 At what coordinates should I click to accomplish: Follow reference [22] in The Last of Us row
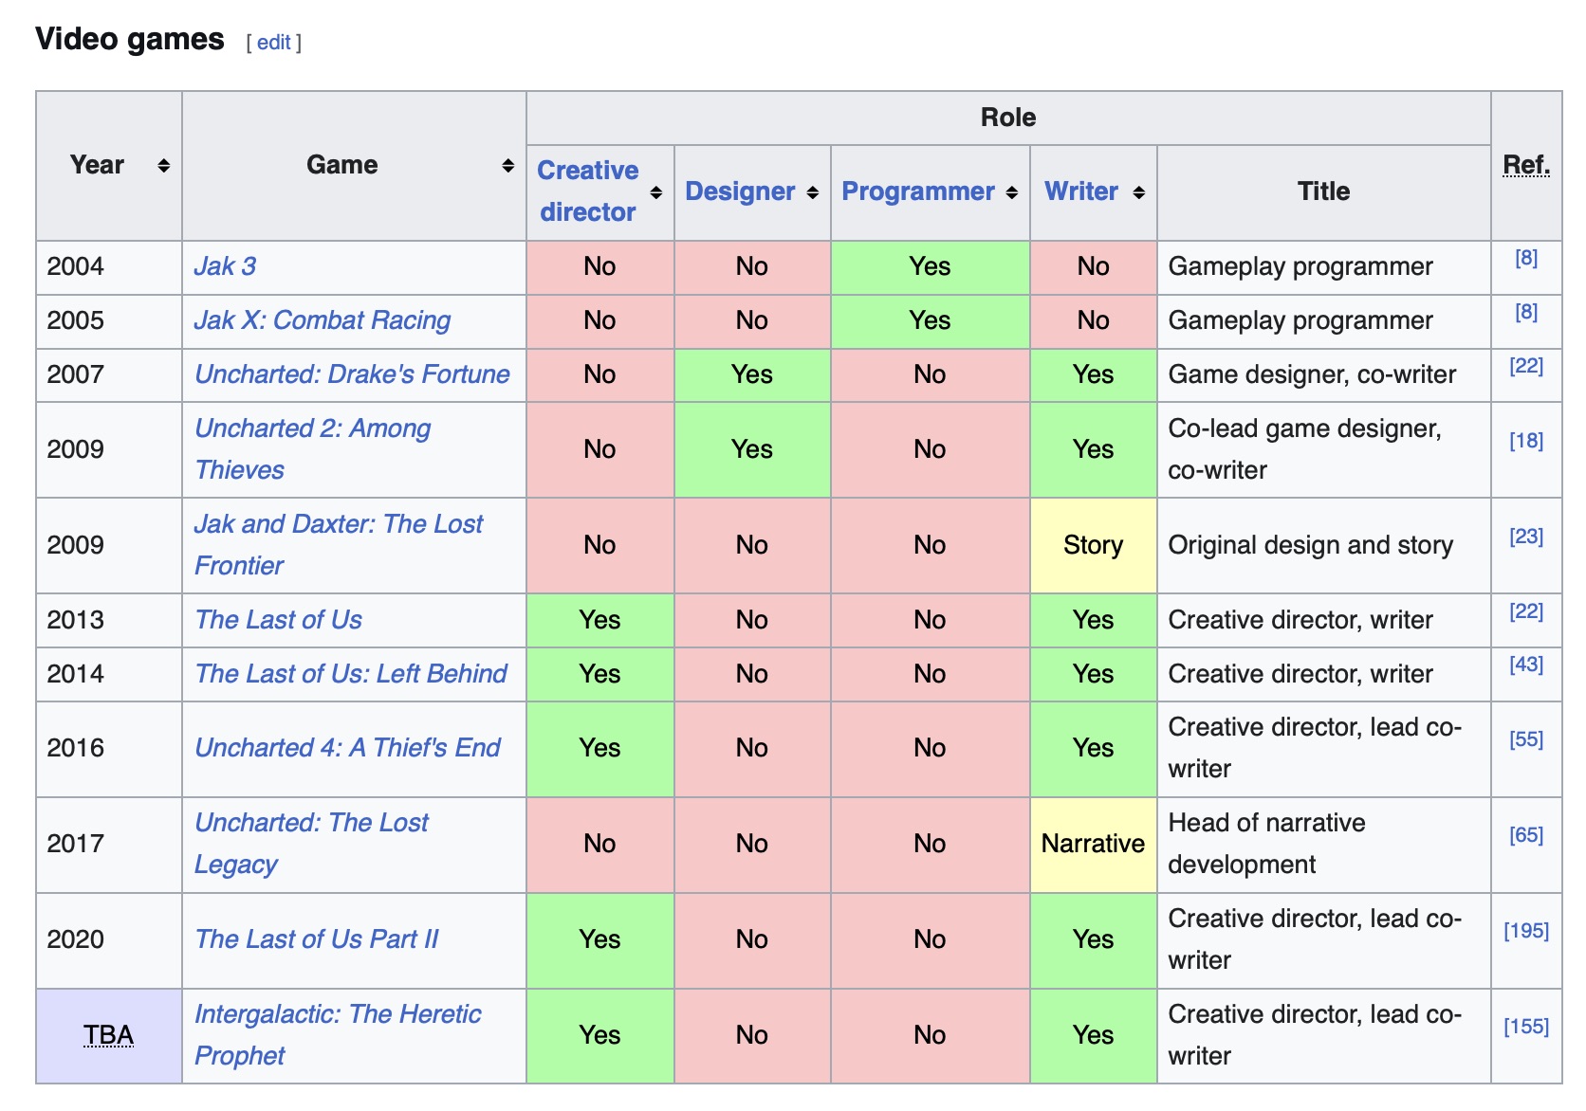click(1526, 611)
